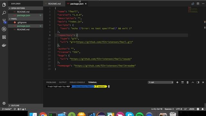Viewport: 206px width, 116px height.
Task: Select package.json in the FMAIL folder
Action: click(26, 26)
